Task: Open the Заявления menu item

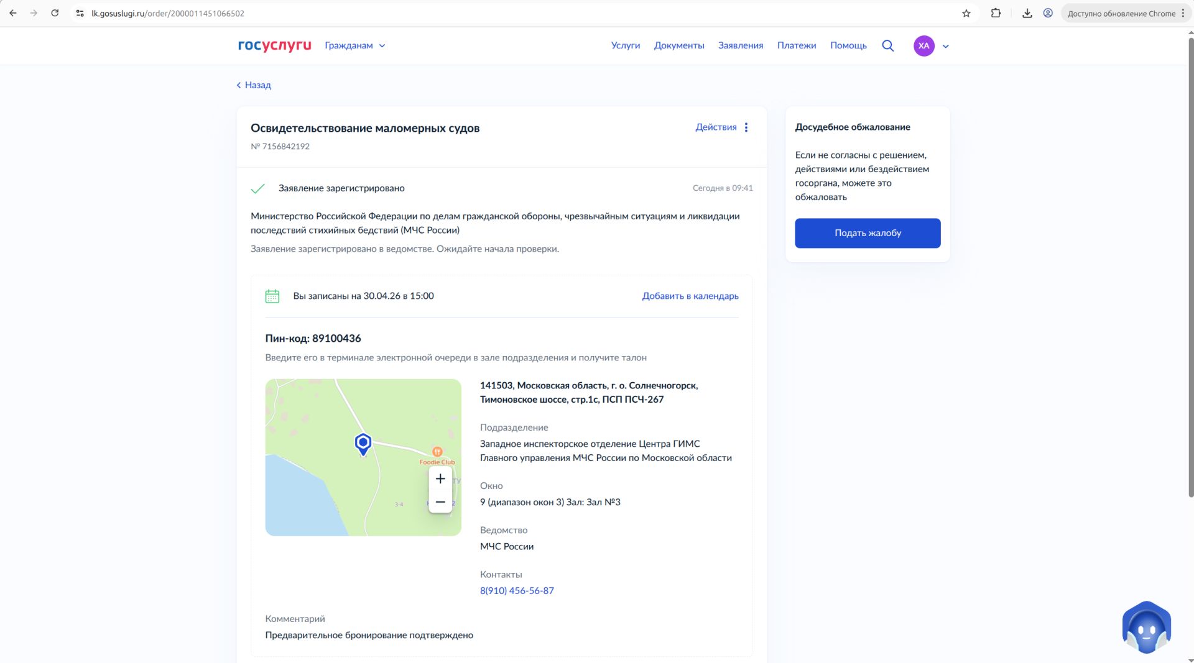Action: click(x=740, y=45)
